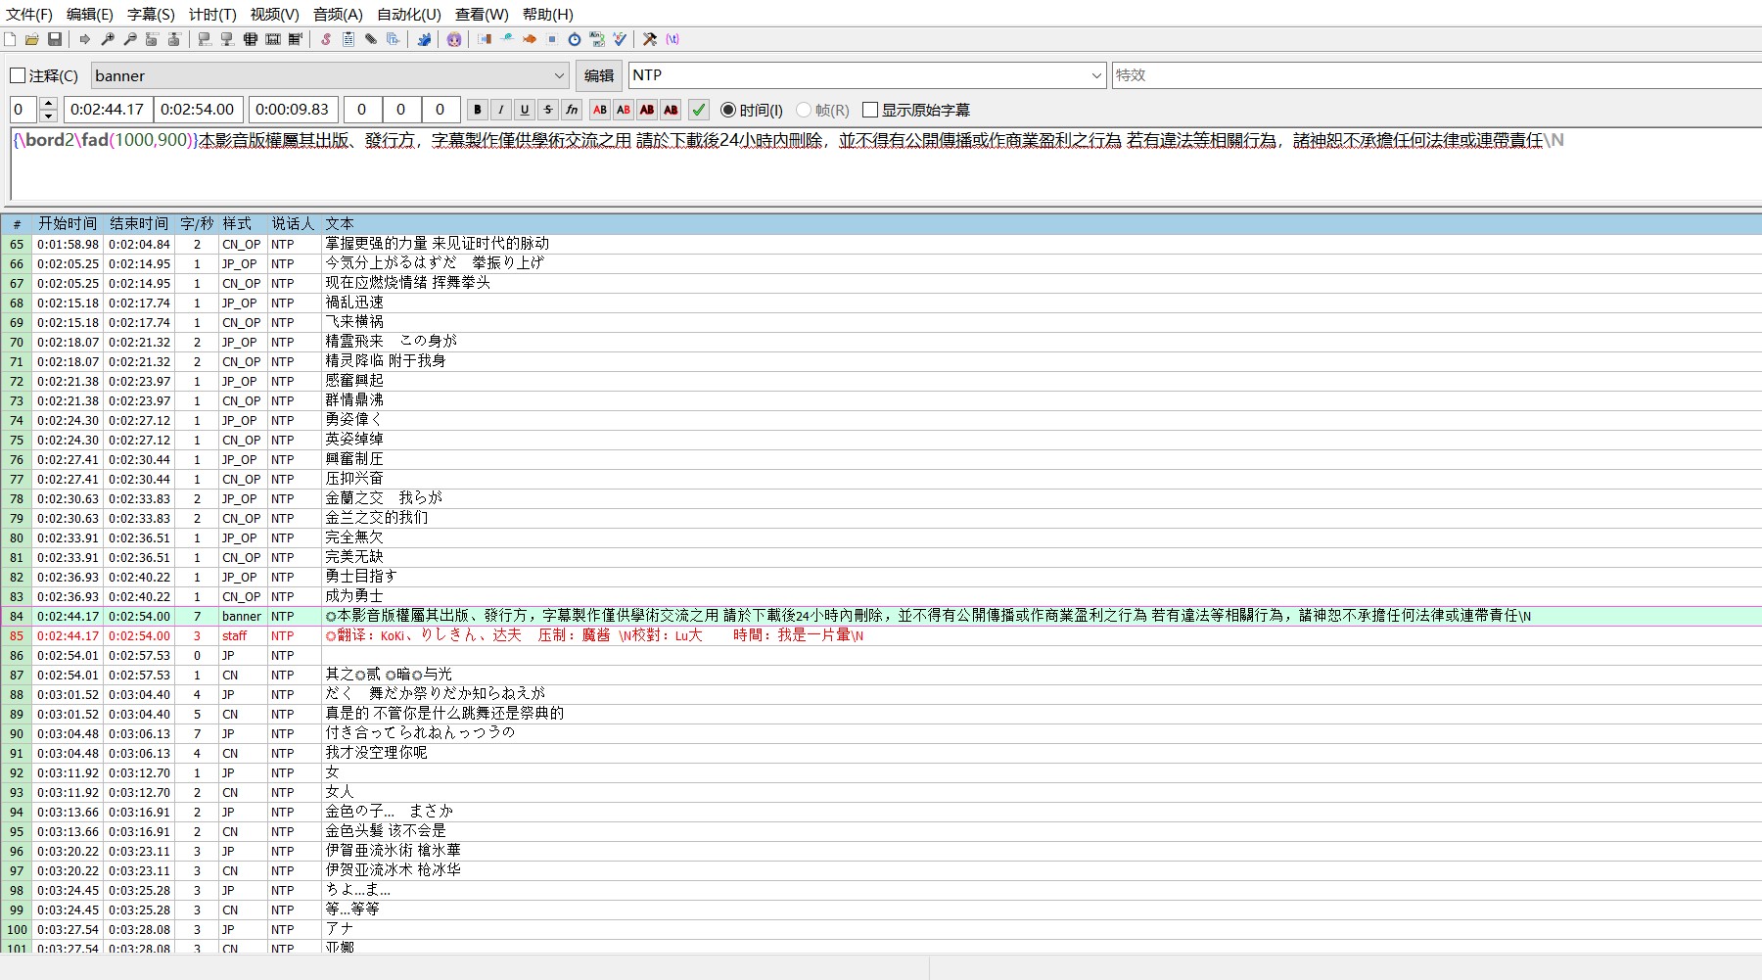Expand the banner style dropdown
The image size is (1762, 980).
tap(559, 75)
